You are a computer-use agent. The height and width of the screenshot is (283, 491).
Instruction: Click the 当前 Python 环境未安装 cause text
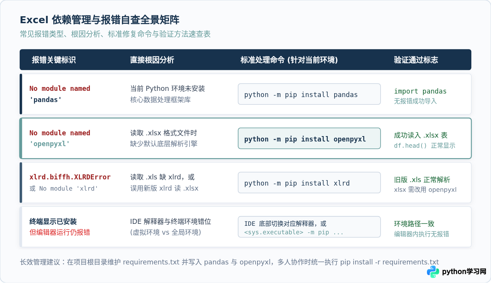[x=168, y=89]
